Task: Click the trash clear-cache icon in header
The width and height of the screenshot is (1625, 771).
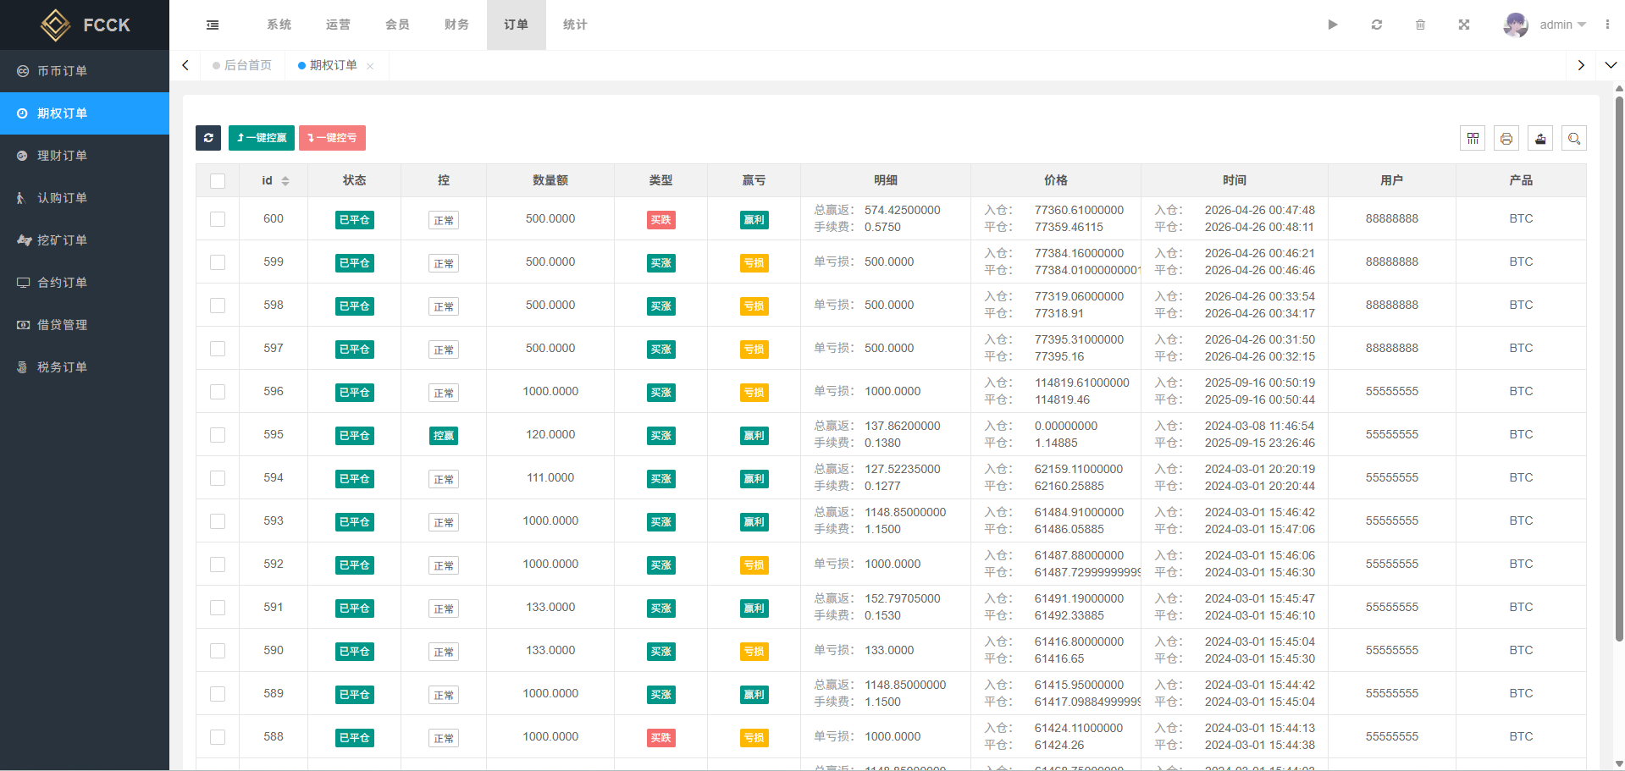Action: (x=1420, y=25)
